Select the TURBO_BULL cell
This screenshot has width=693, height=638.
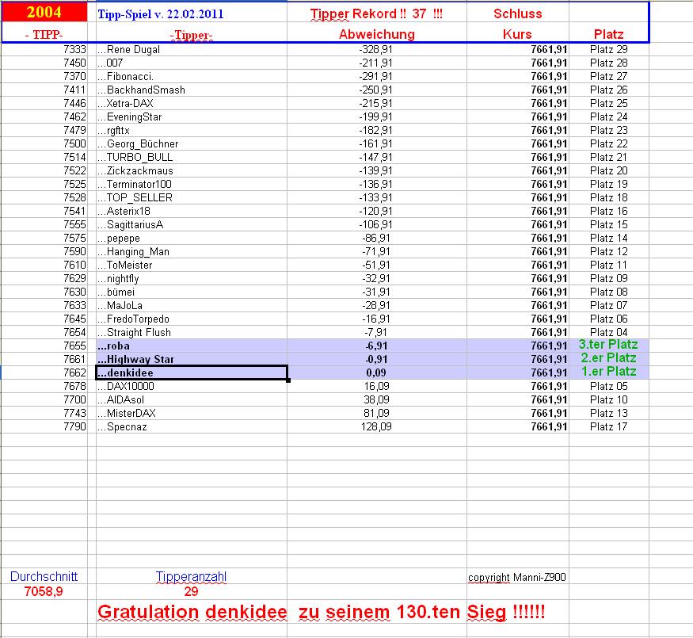[192, 158]
